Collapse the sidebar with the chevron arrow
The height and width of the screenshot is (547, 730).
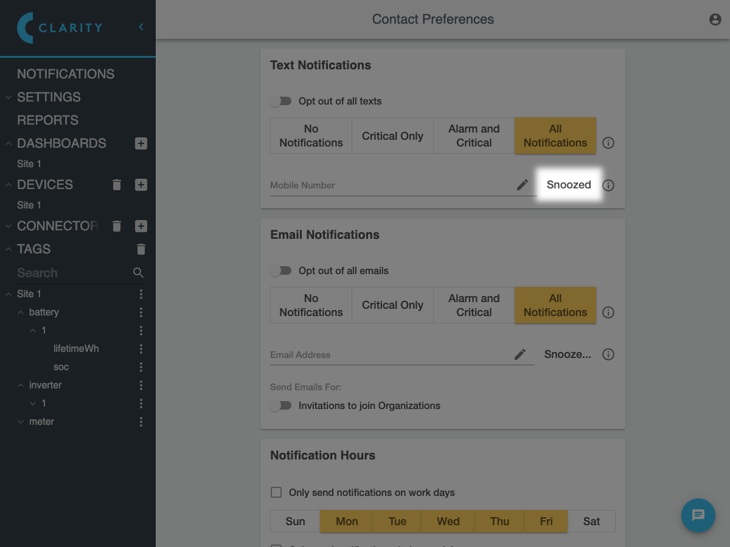(x=141, y=27)
